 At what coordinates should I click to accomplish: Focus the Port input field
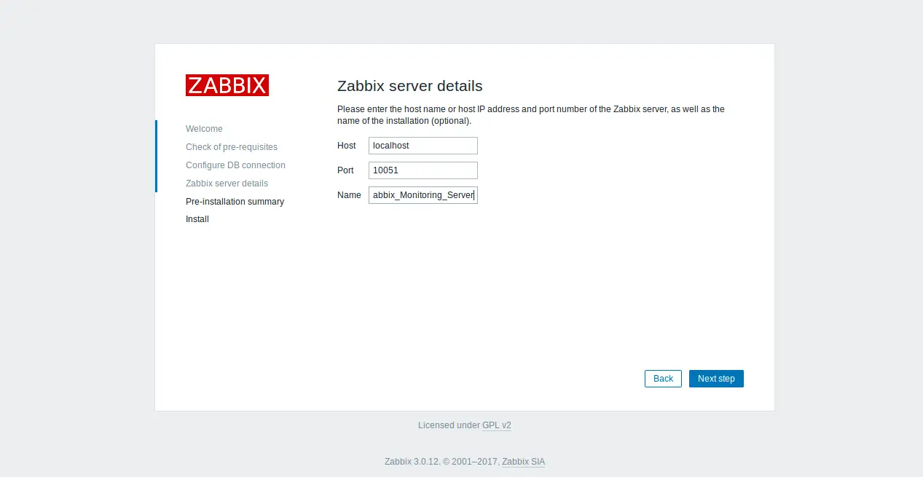coord(423,170)
